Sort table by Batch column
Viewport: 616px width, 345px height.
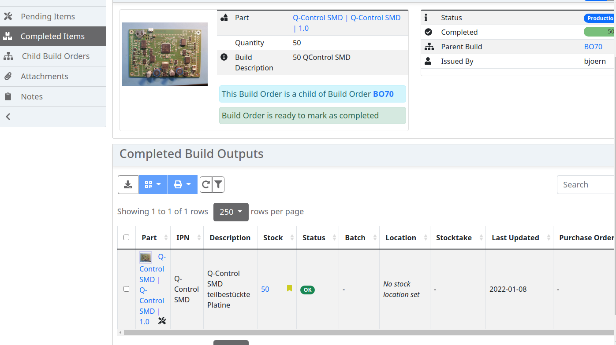[x=359, y=238]
